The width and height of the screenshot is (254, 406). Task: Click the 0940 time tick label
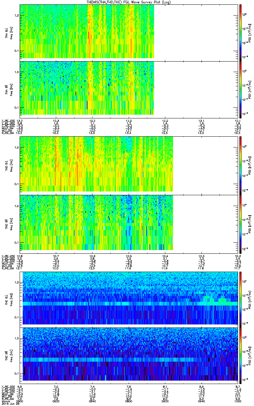[201, 401]
